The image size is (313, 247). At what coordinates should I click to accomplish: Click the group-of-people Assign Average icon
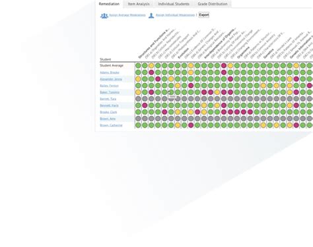click(x=104, y=16)
